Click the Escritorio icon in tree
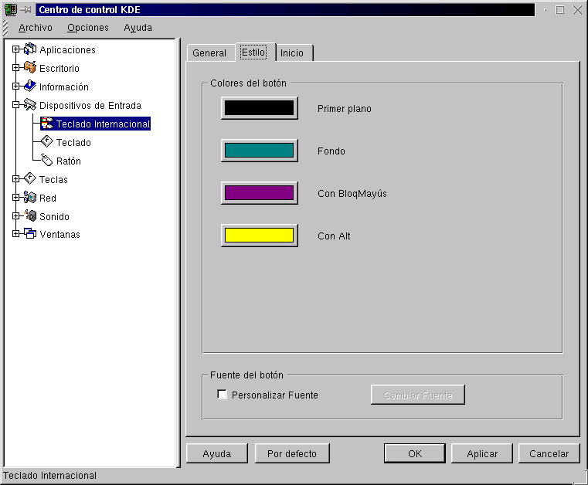Image resolution: width=588 pixels, height=485 pixels. 30,68
